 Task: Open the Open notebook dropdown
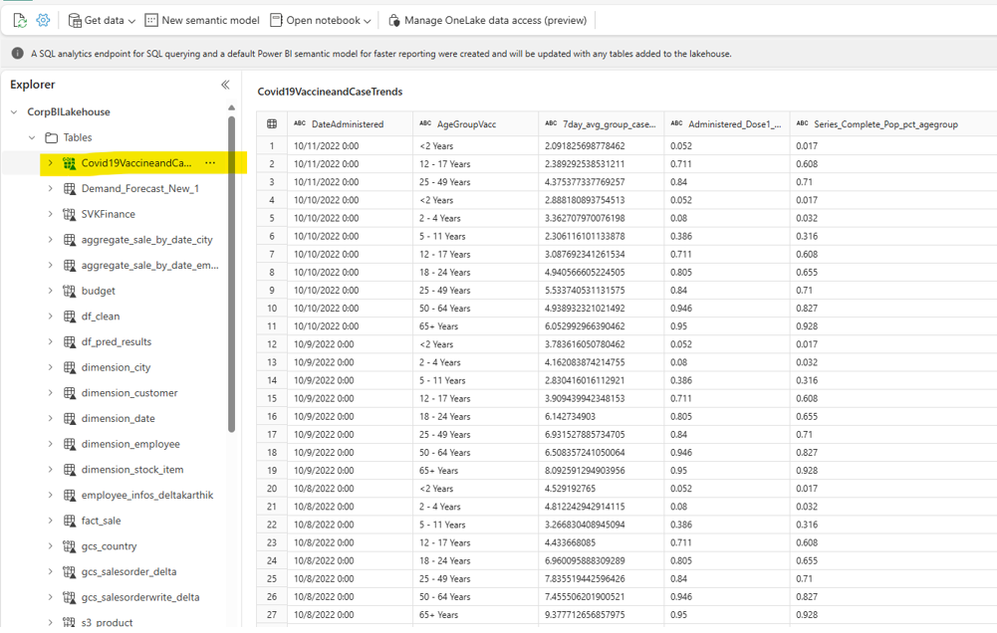pyautogui.click(x=321, y=20)
